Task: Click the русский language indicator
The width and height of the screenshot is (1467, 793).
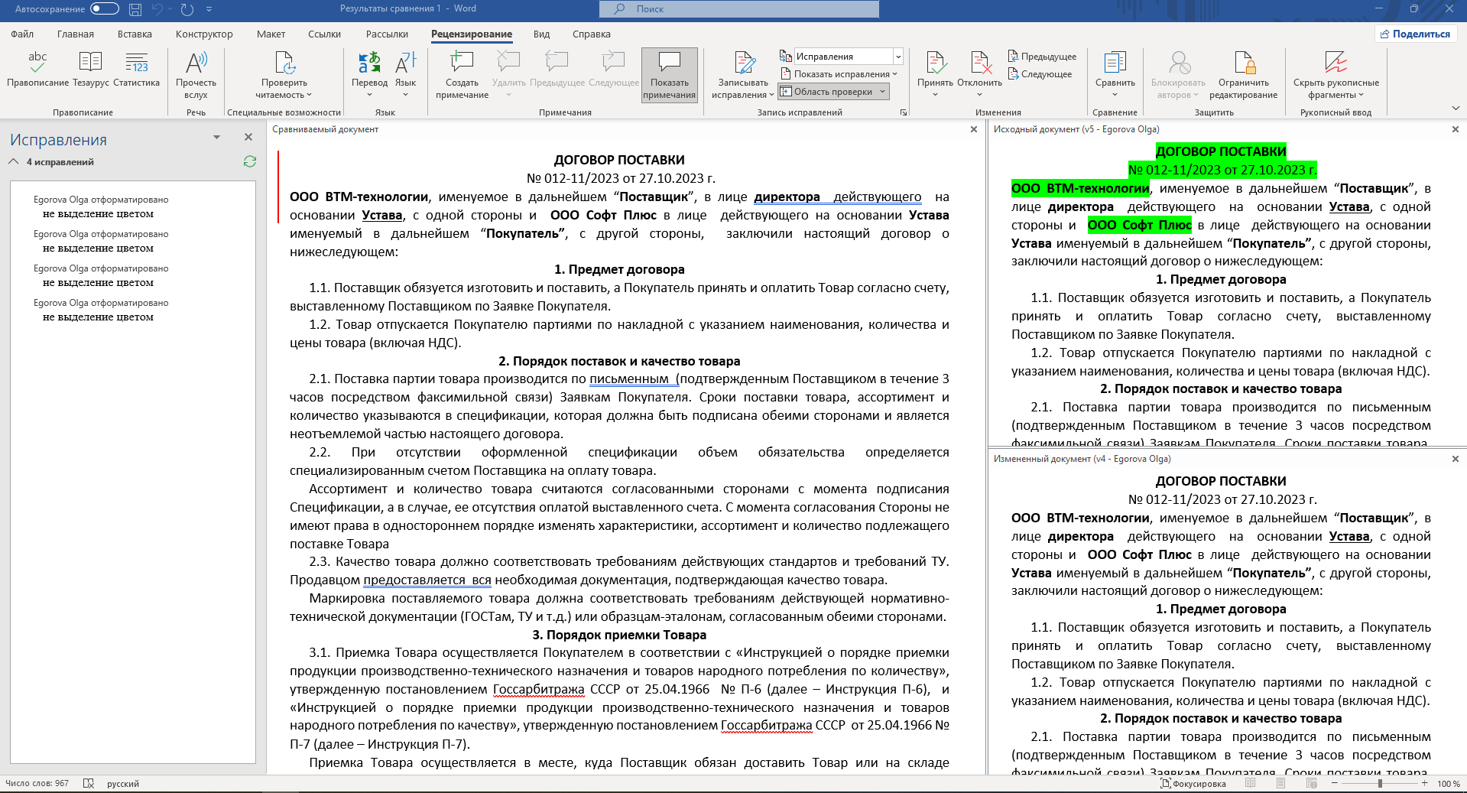Action: (122, 783)
